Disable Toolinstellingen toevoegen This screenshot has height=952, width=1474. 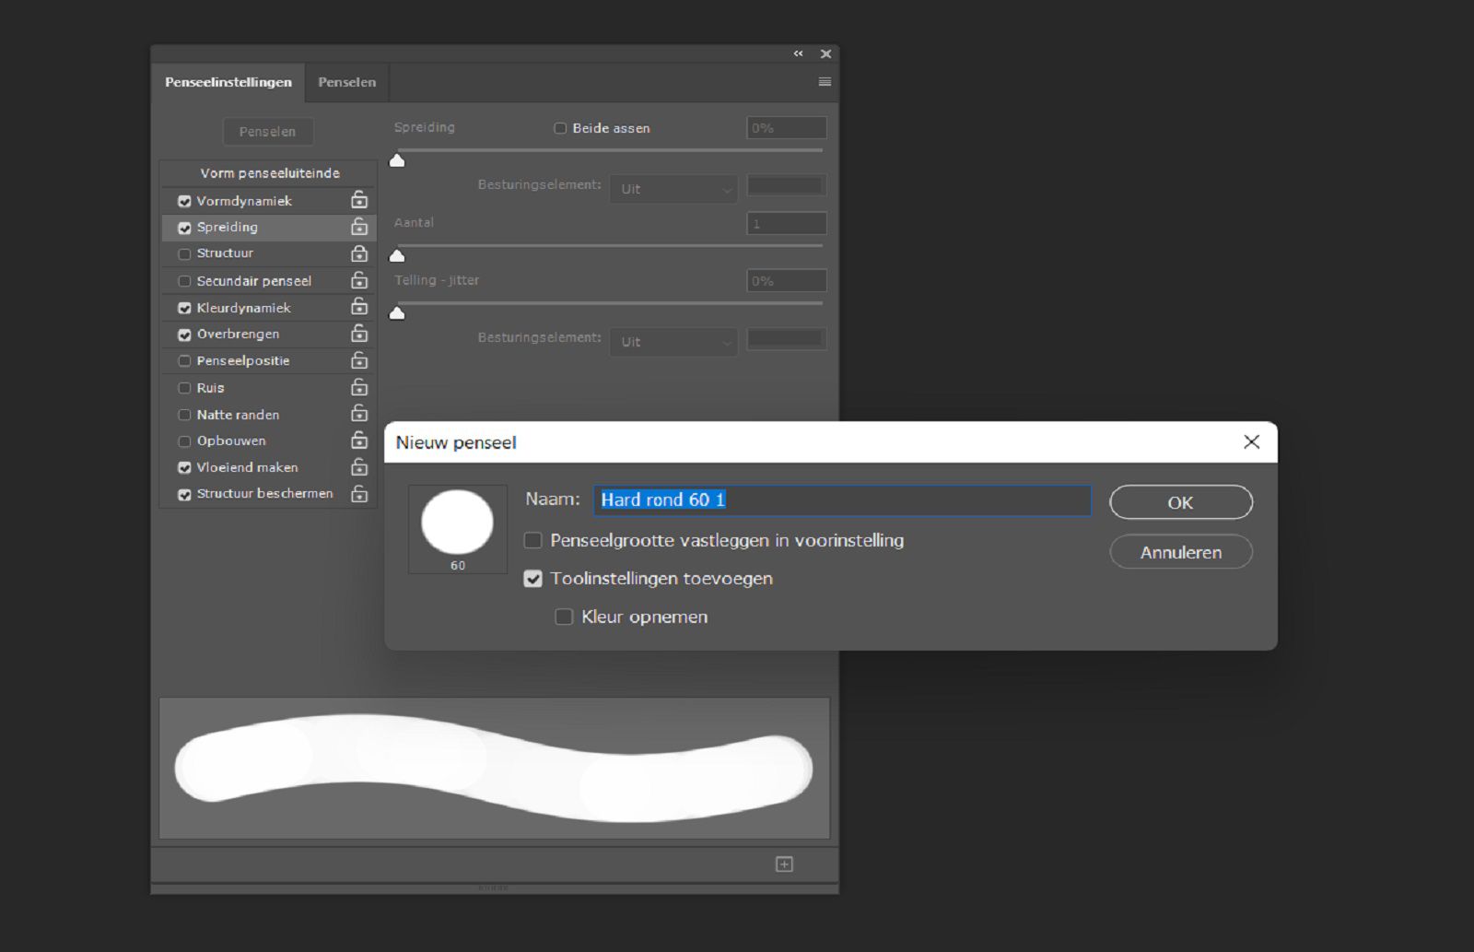532,579
